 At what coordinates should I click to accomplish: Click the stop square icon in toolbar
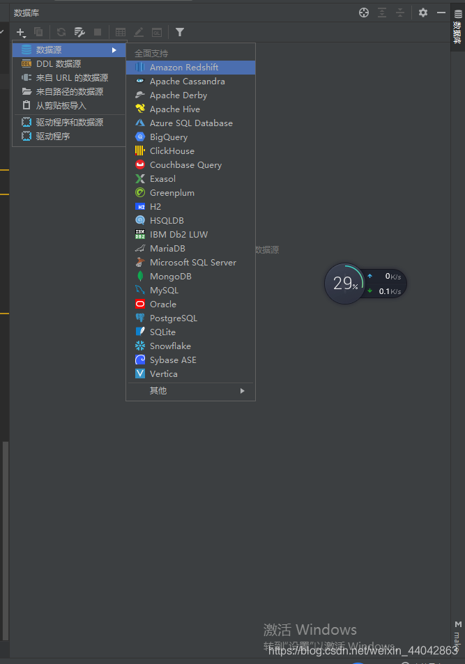[98, 32]
